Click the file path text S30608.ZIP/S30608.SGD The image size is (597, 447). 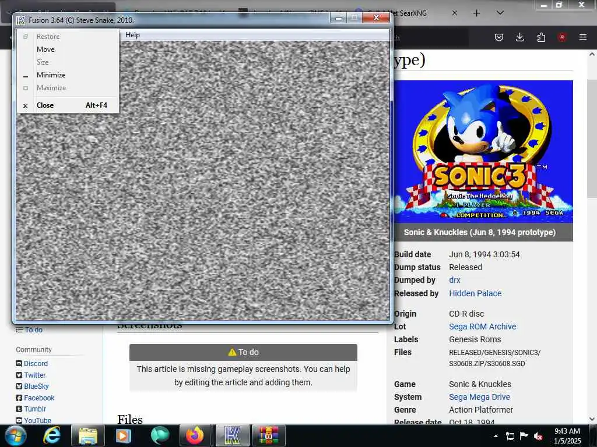[x=487, y=364]
